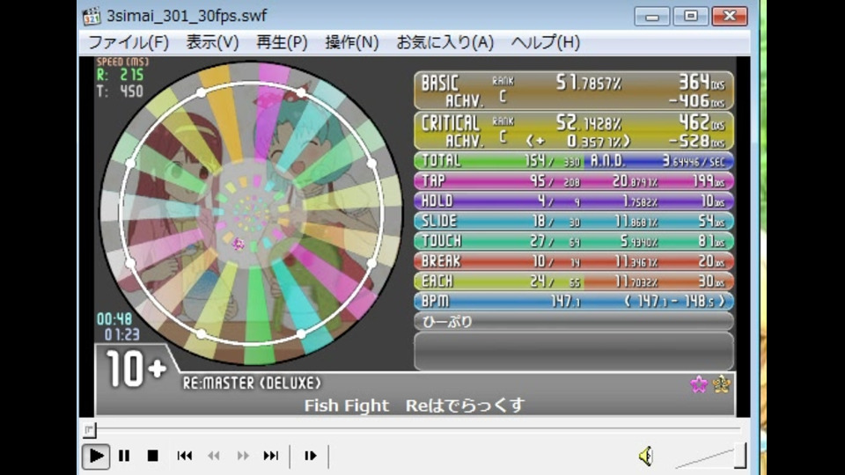Click the 01:23 total time
The height and width of the screenshot is (475, 845).
(121, 335)
